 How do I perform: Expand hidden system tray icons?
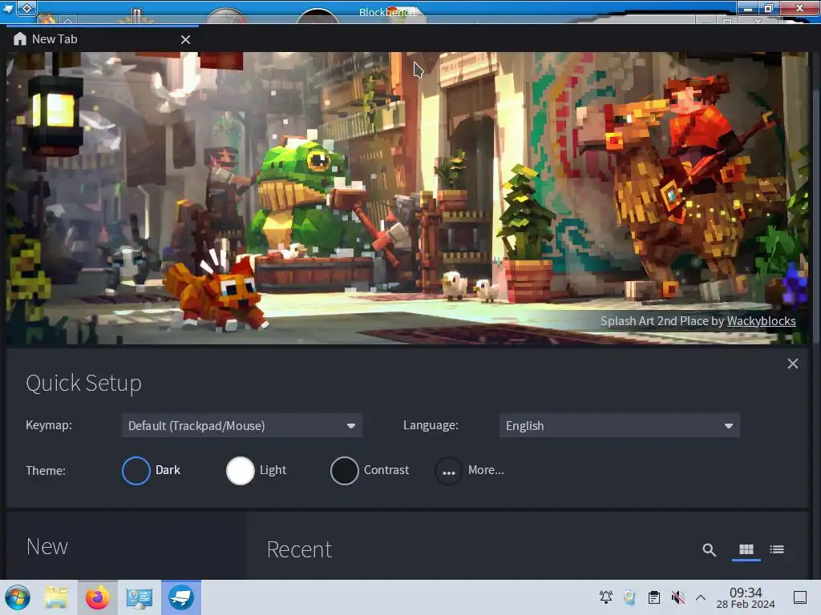point(701,597)
